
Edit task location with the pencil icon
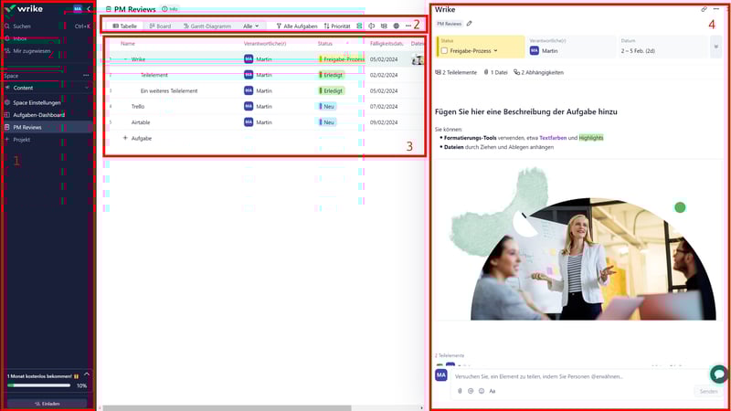(469, 24)
